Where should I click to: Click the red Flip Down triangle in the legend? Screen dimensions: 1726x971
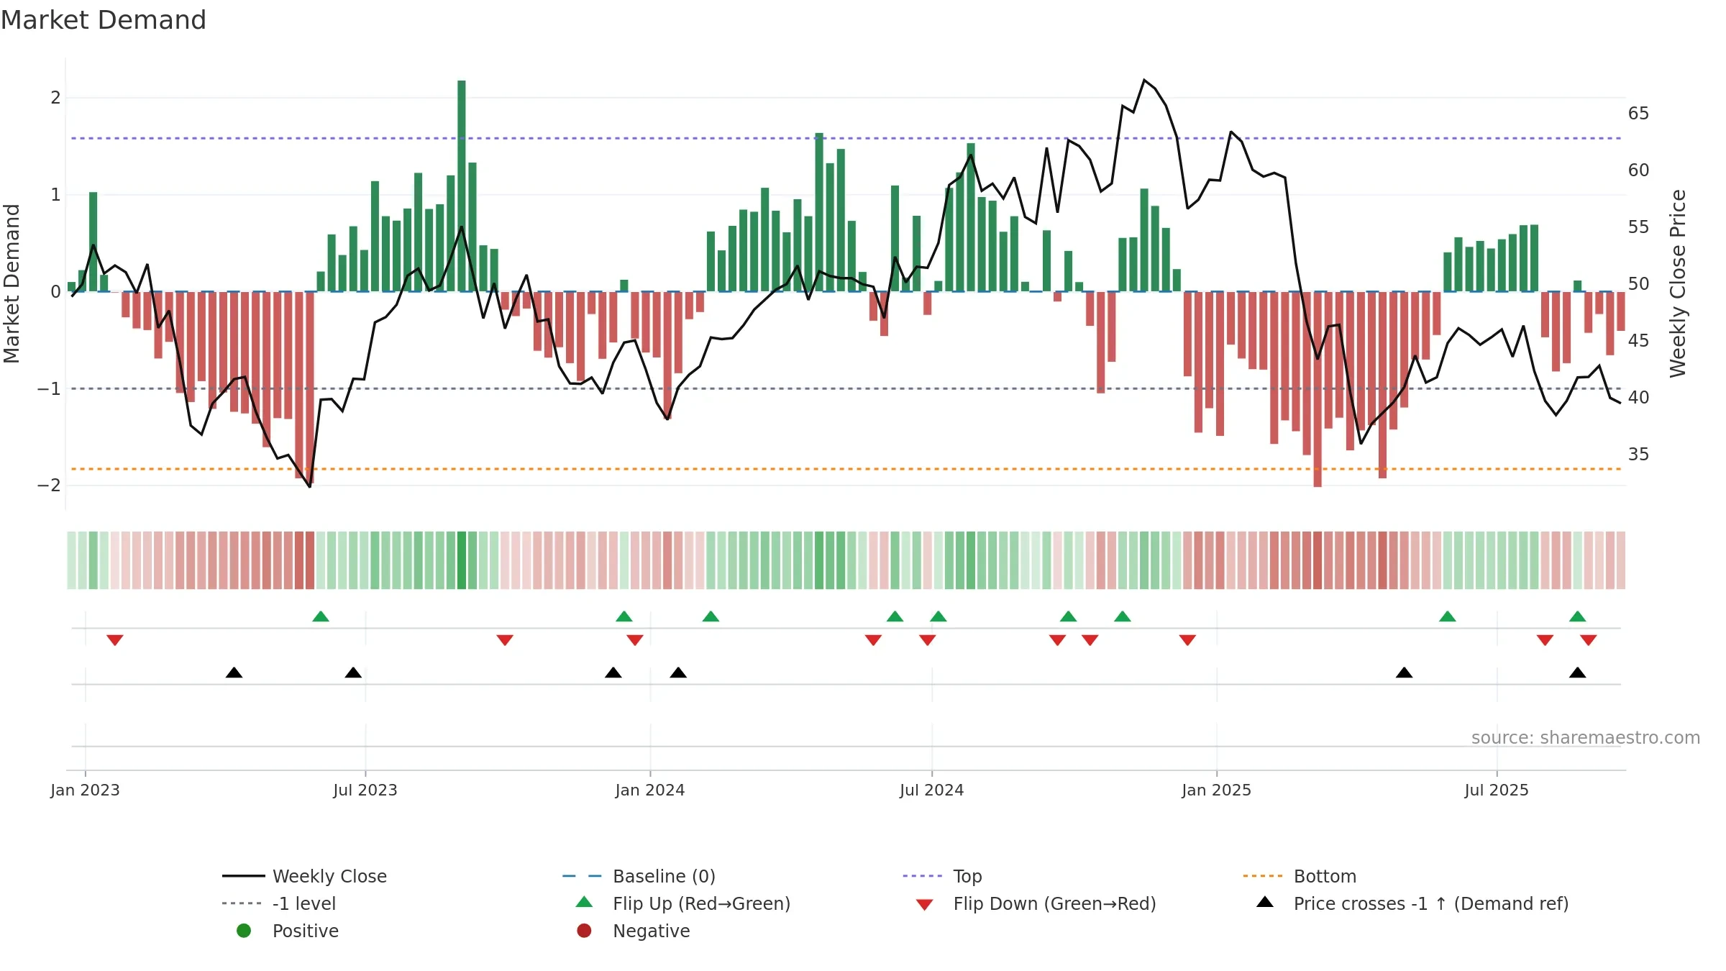click(925, 905)
